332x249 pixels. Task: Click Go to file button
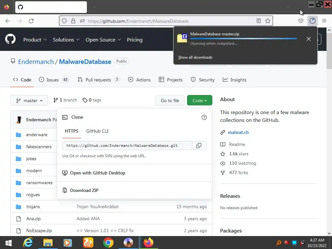click(x=170, y=101)
